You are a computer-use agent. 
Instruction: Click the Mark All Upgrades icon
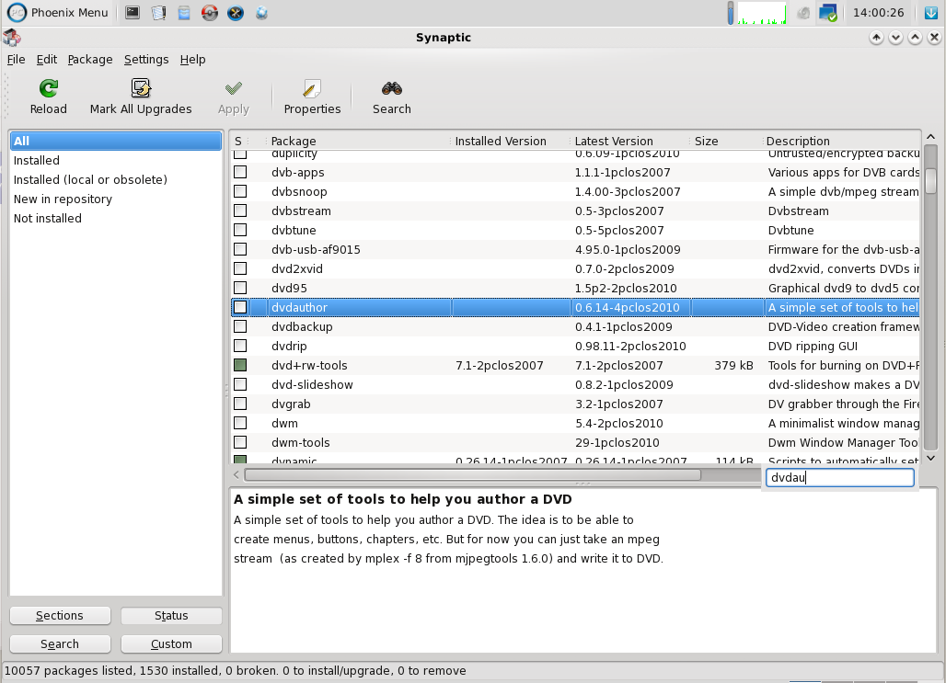pos(141,89)
